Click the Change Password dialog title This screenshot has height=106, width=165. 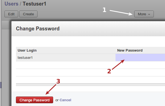click(38, 29)
